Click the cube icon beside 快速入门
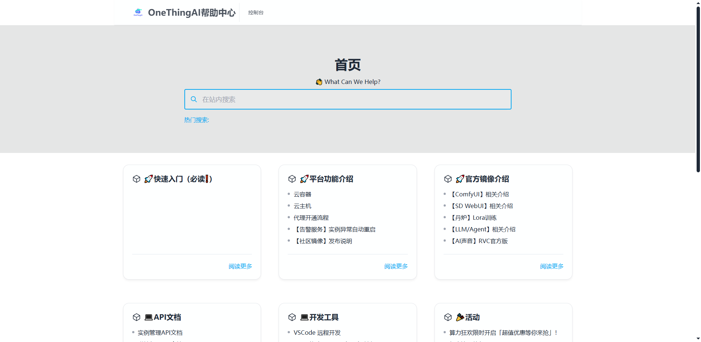 coord(137,179)
